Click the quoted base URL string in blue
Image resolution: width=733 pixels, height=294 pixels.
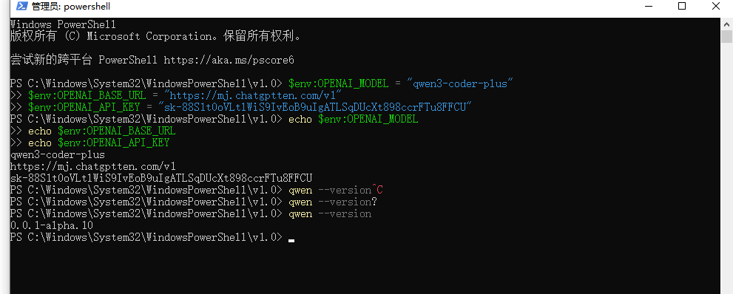point(254,96)
